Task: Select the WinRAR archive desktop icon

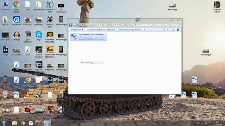Action: [x=28, y=37]
